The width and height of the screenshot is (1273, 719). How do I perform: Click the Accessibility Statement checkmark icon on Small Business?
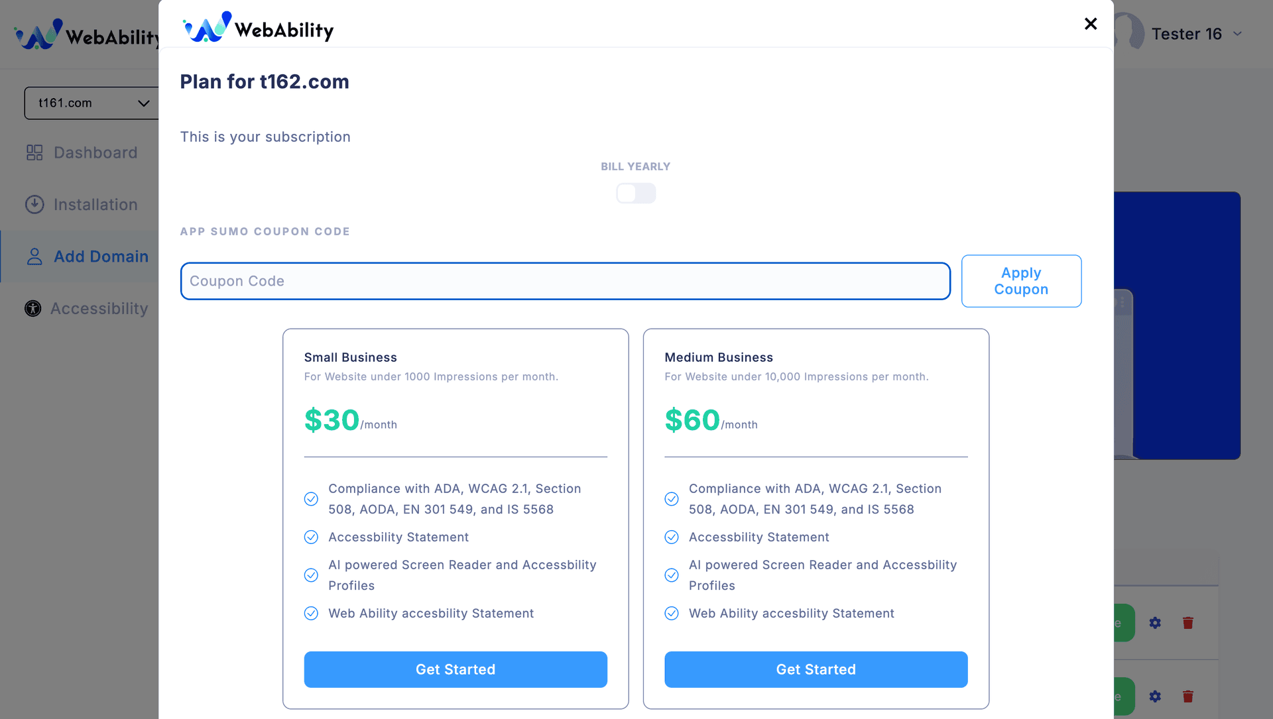click(x=311, y=536)
